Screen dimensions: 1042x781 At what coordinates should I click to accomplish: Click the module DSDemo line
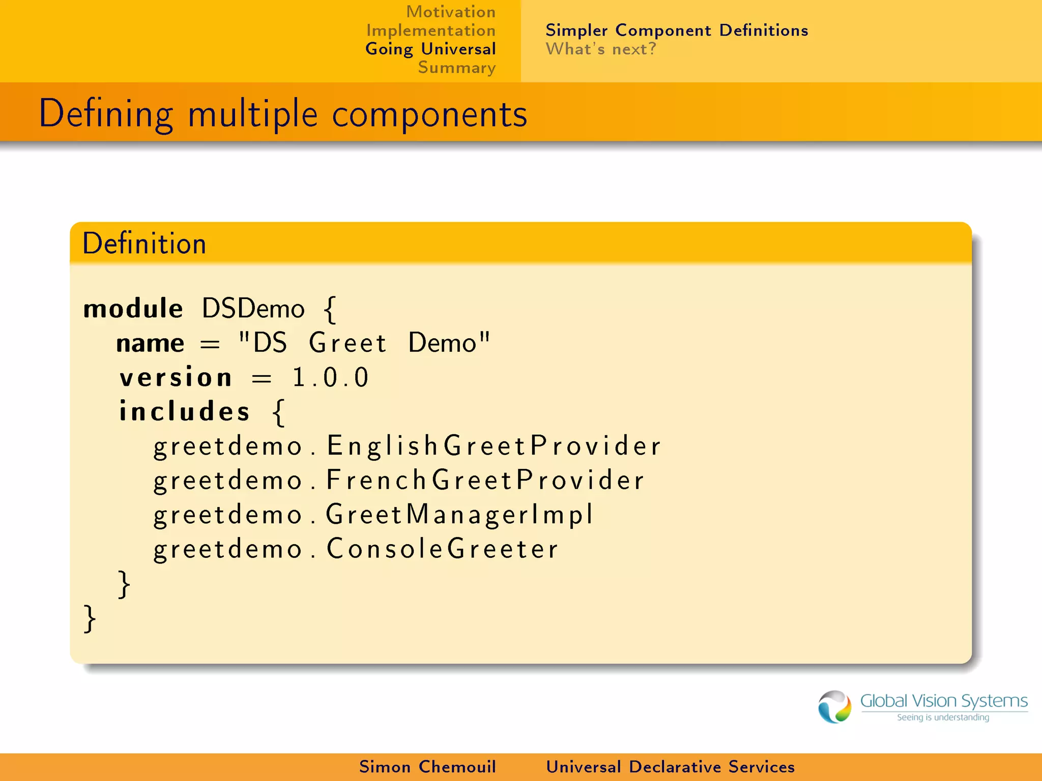point(210,309)
